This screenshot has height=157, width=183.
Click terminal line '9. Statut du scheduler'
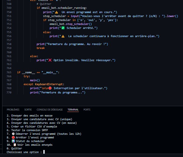[x=26, y=141]
